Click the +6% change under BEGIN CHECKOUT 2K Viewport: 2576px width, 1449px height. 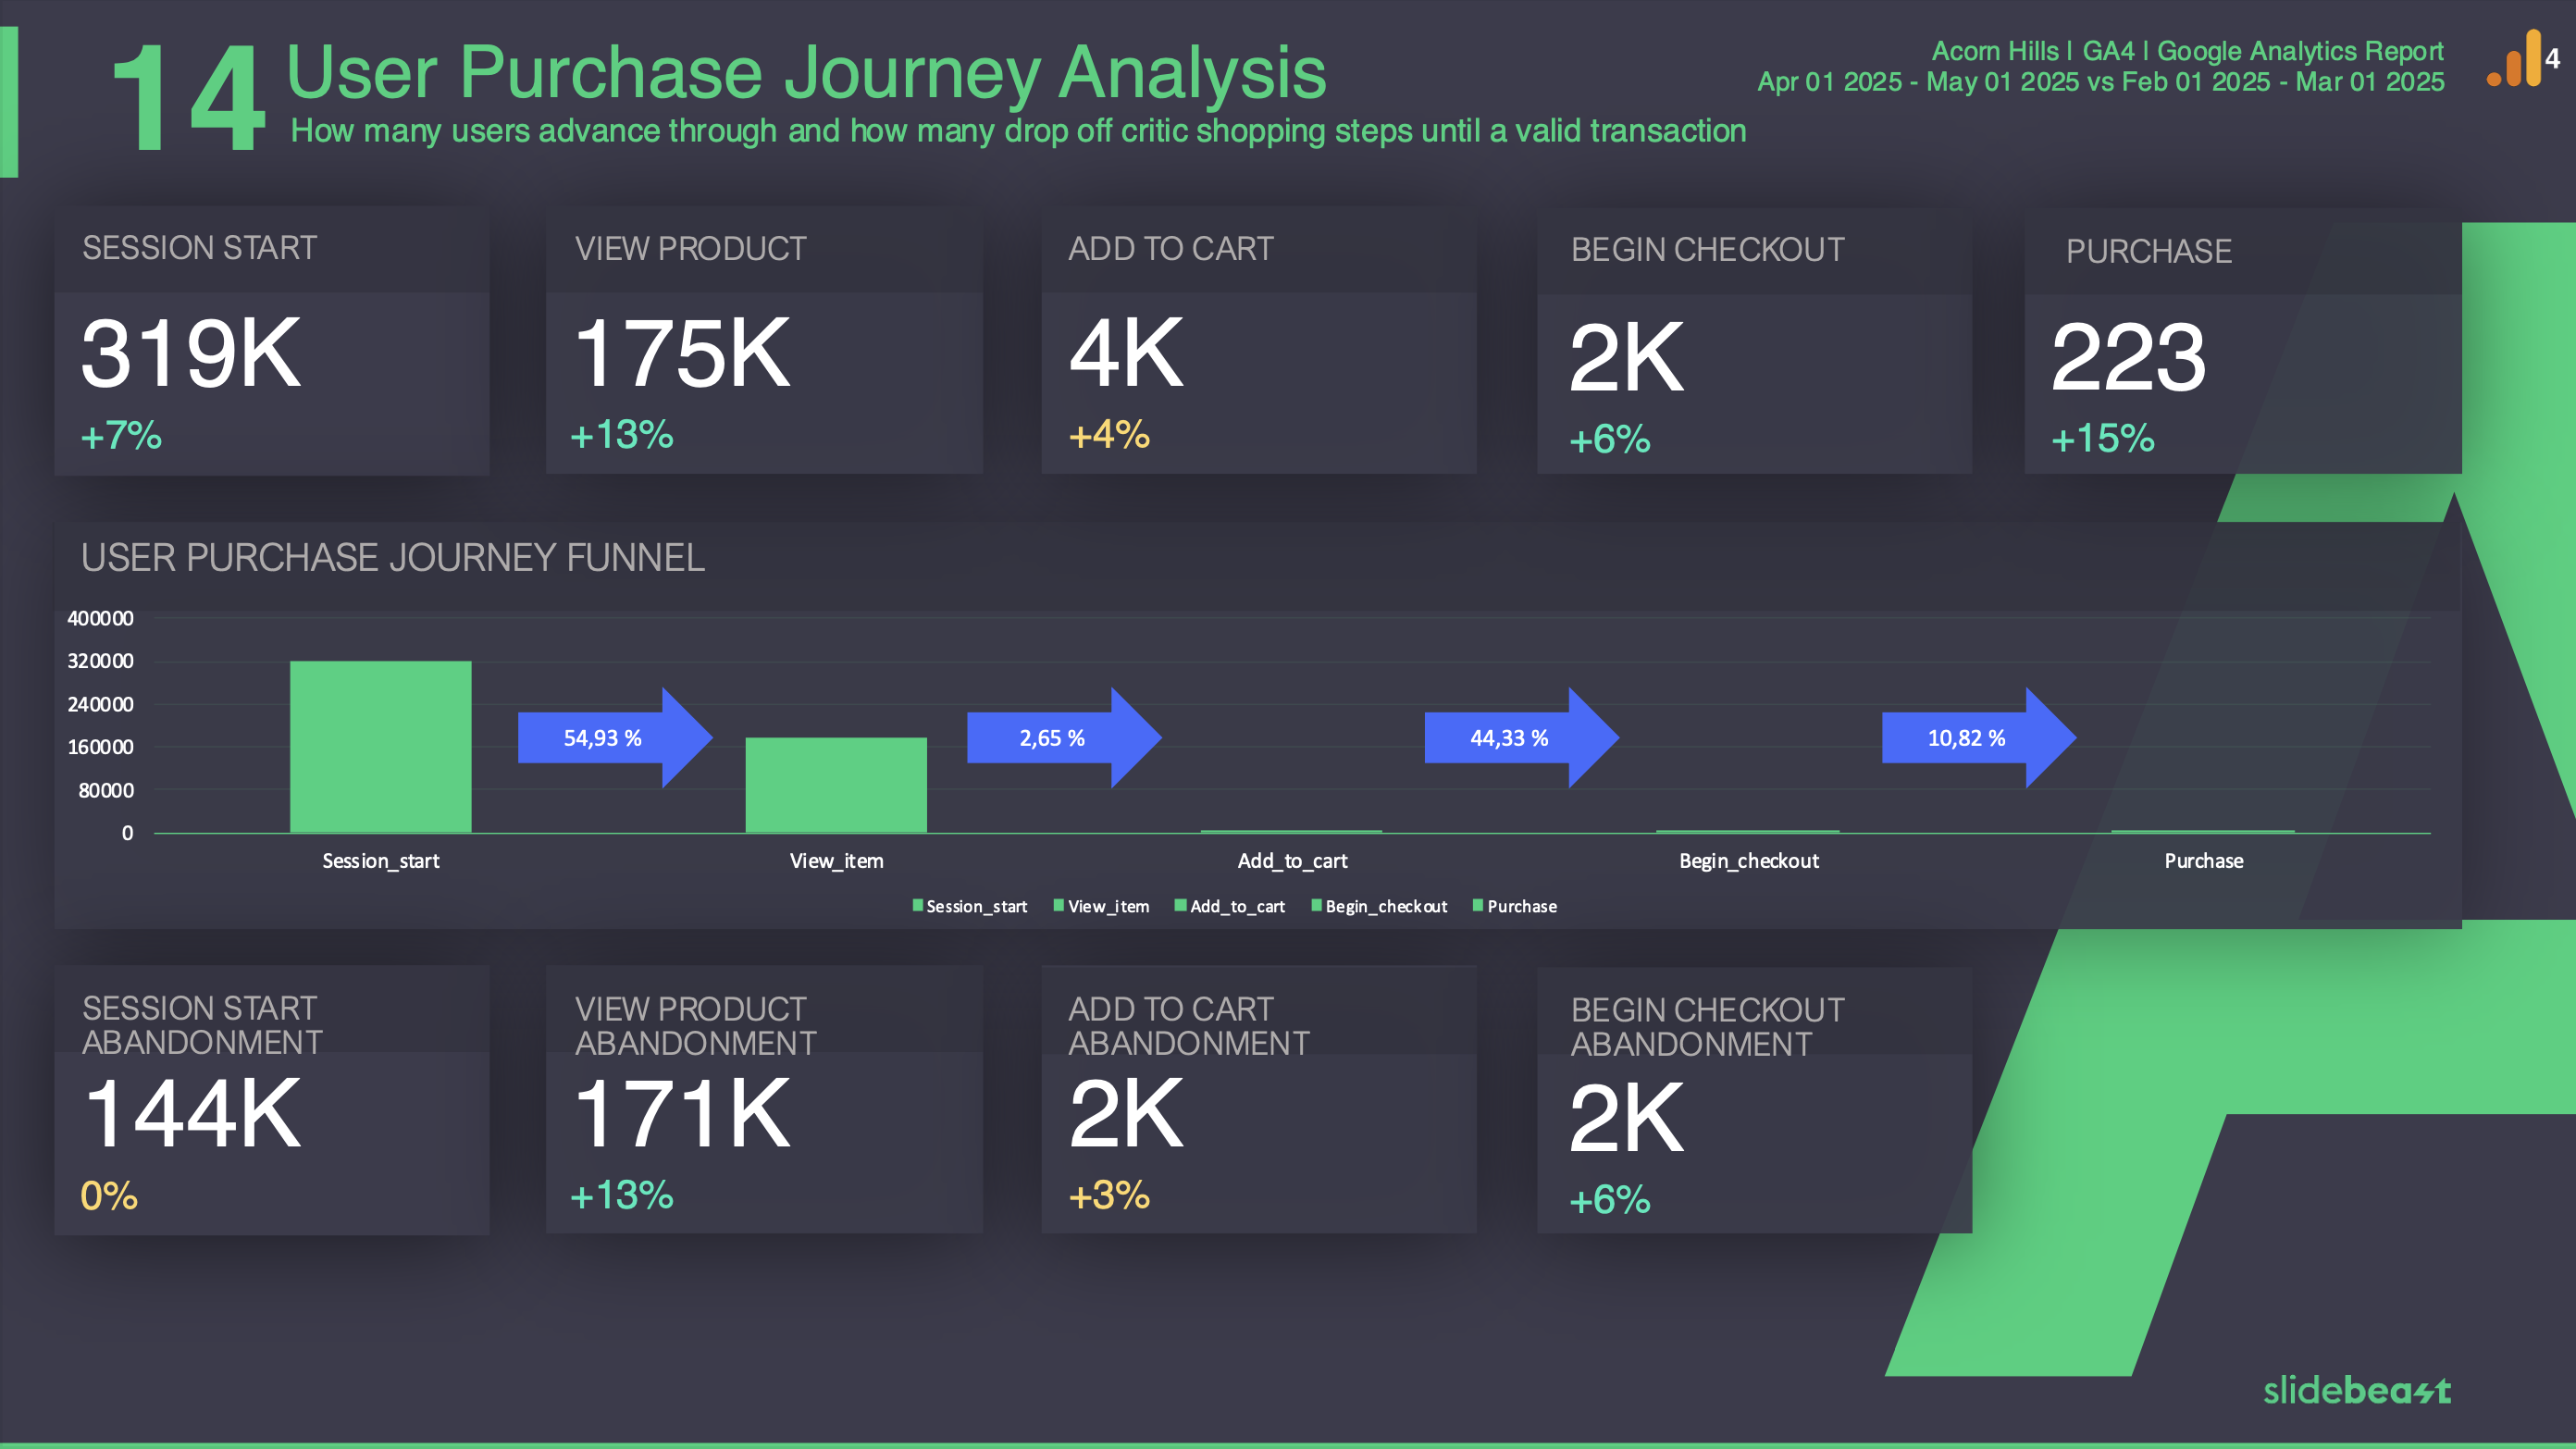[x=1609, y=440]
